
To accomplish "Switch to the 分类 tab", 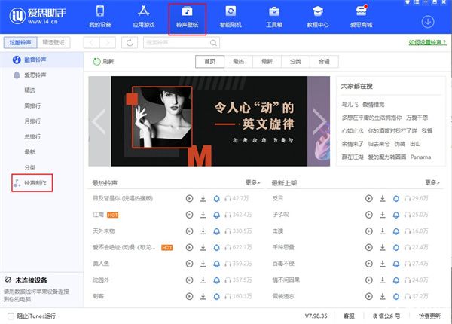I will [x=295, y=62].
